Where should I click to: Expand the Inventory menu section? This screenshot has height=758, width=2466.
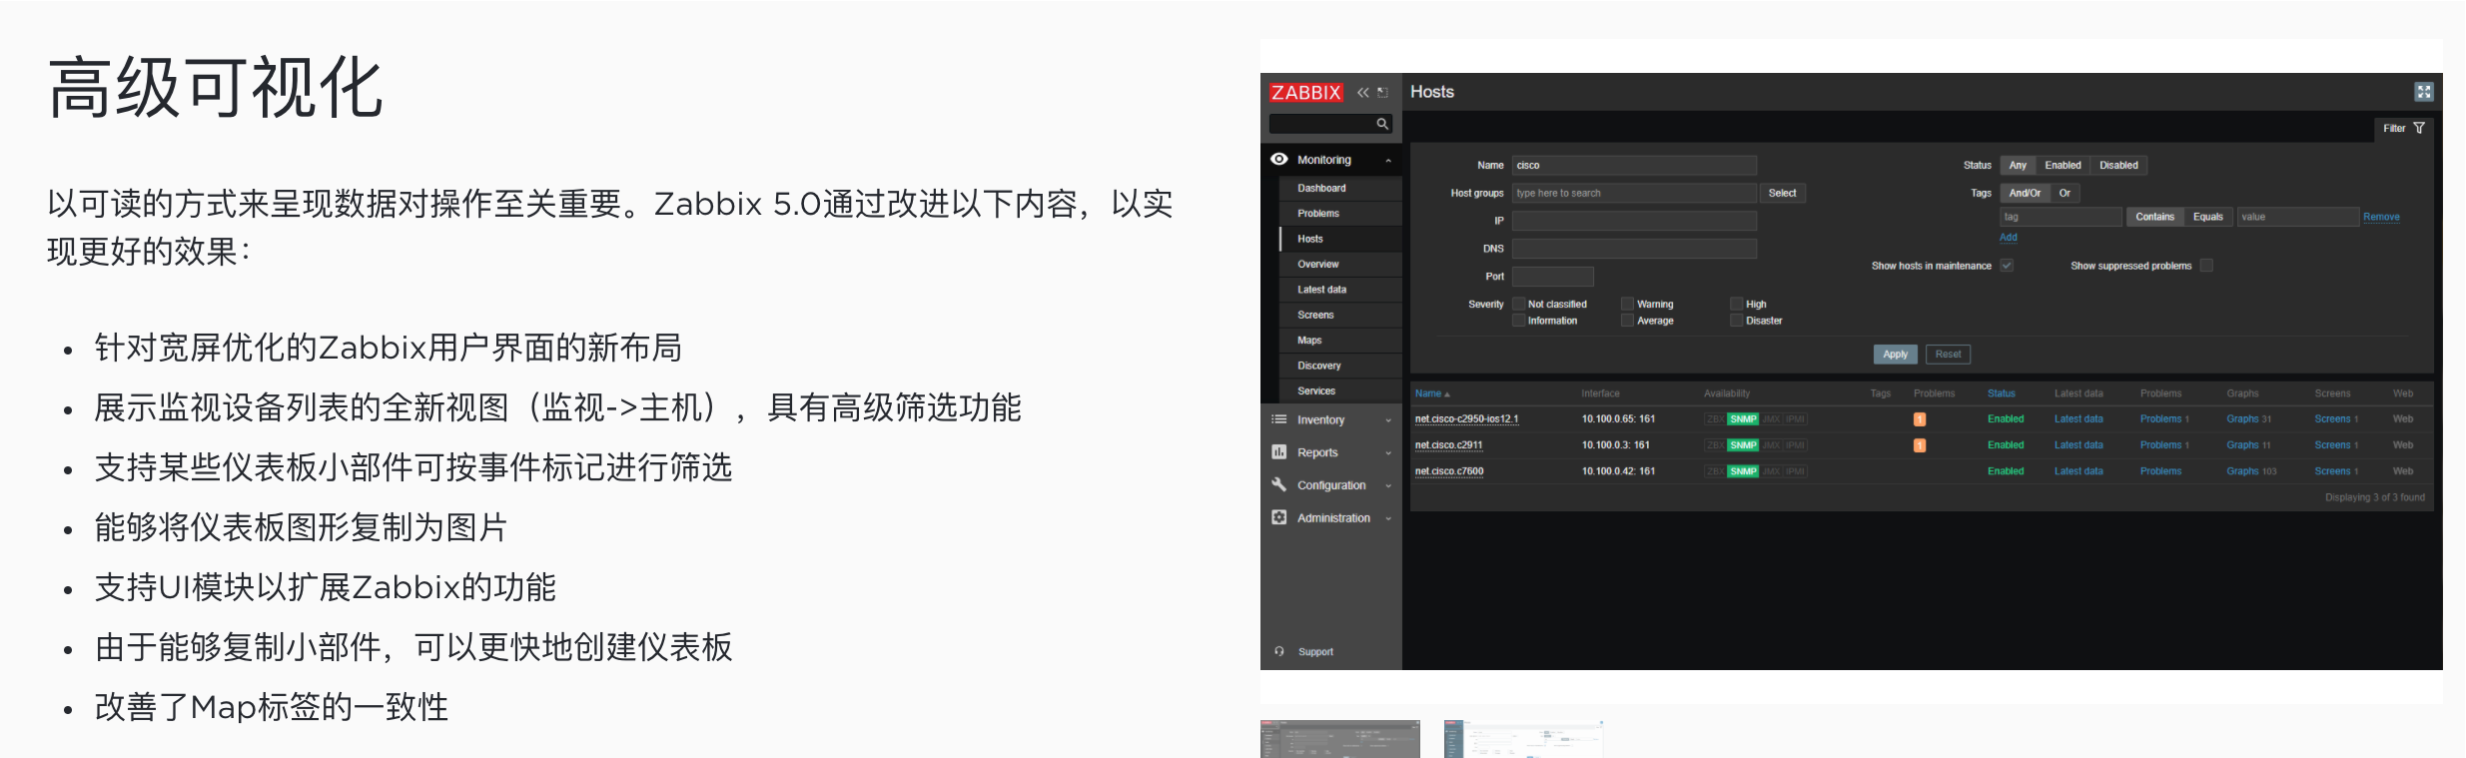[1388, 420]
